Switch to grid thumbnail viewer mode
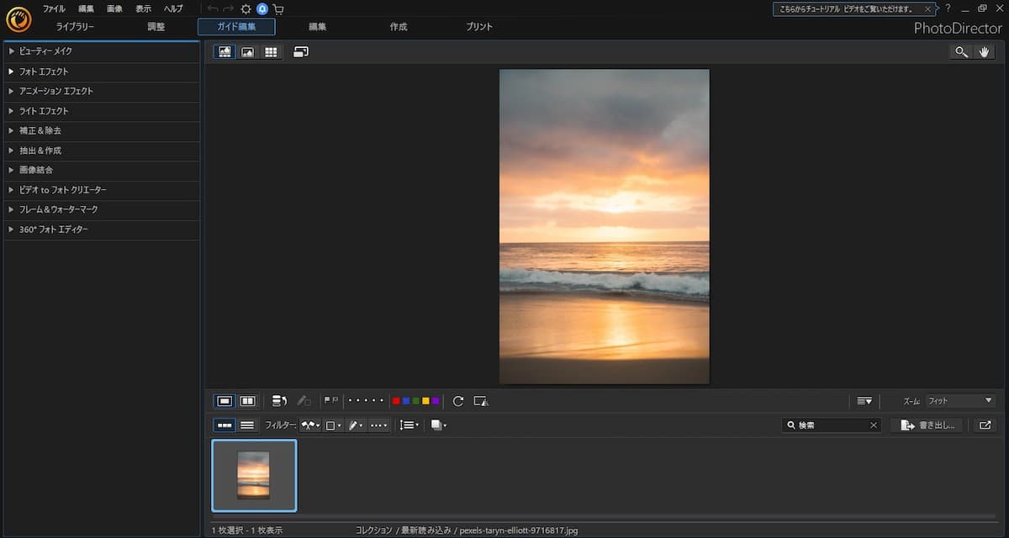Image resolution: width=1009 pixels, height=538 pixels. point(270,52)
